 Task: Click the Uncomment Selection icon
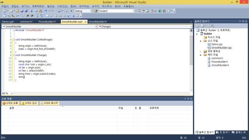pyautogui.click(x=42, y=16)
